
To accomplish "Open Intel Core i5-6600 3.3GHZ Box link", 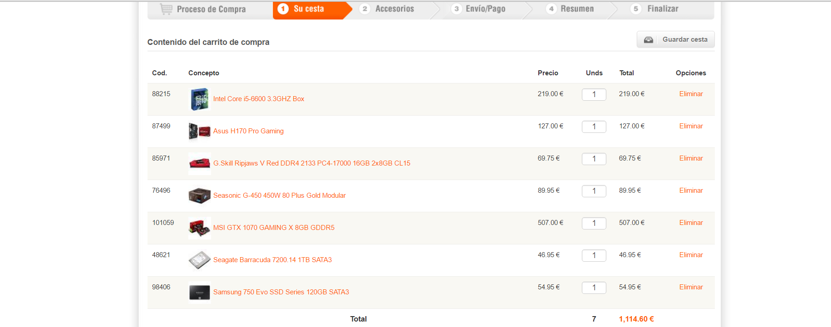I will tap(259, 99).
